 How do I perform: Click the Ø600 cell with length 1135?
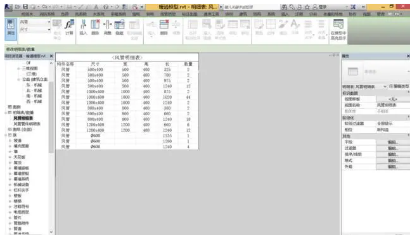point(95,135)
